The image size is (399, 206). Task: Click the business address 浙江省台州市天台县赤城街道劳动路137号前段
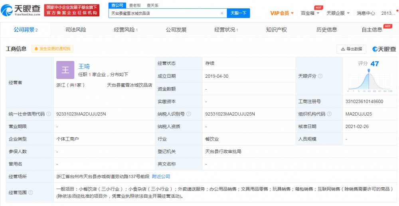tap(103, 177)
